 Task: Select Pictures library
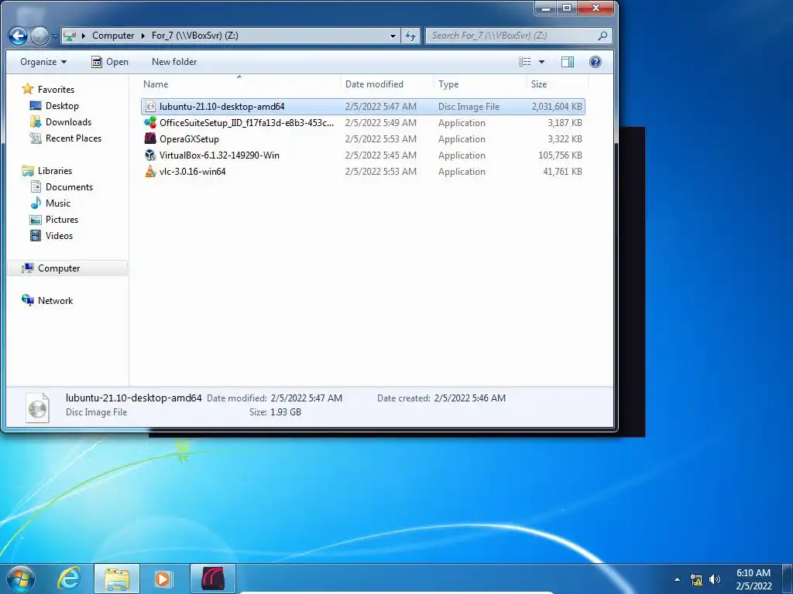click(62, 219)
